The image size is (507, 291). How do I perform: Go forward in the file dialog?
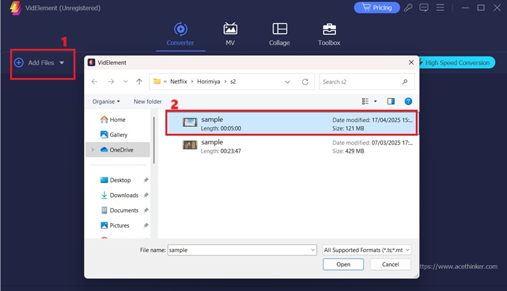pyautogui.click(x=111, y=82)
